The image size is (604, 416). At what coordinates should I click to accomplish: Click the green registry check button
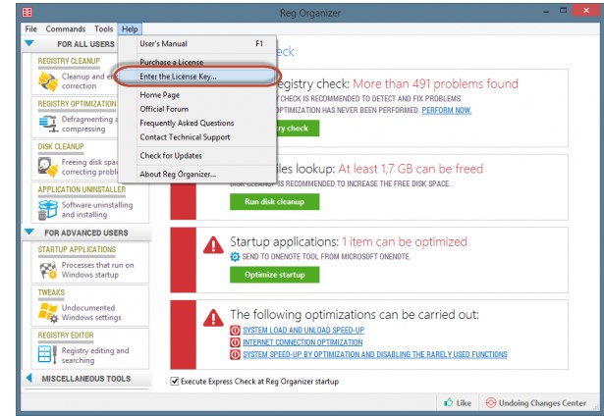(x=298, y=129)
